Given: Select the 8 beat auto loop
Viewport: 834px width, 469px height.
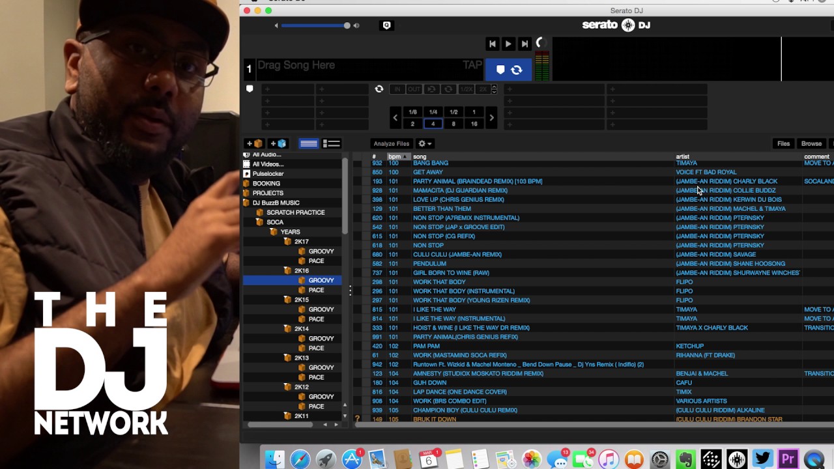Looking at the screenshot, I should pos(453,124).
